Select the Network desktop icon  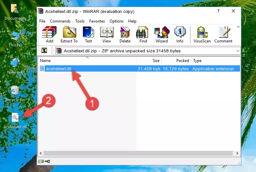(15, 66)
